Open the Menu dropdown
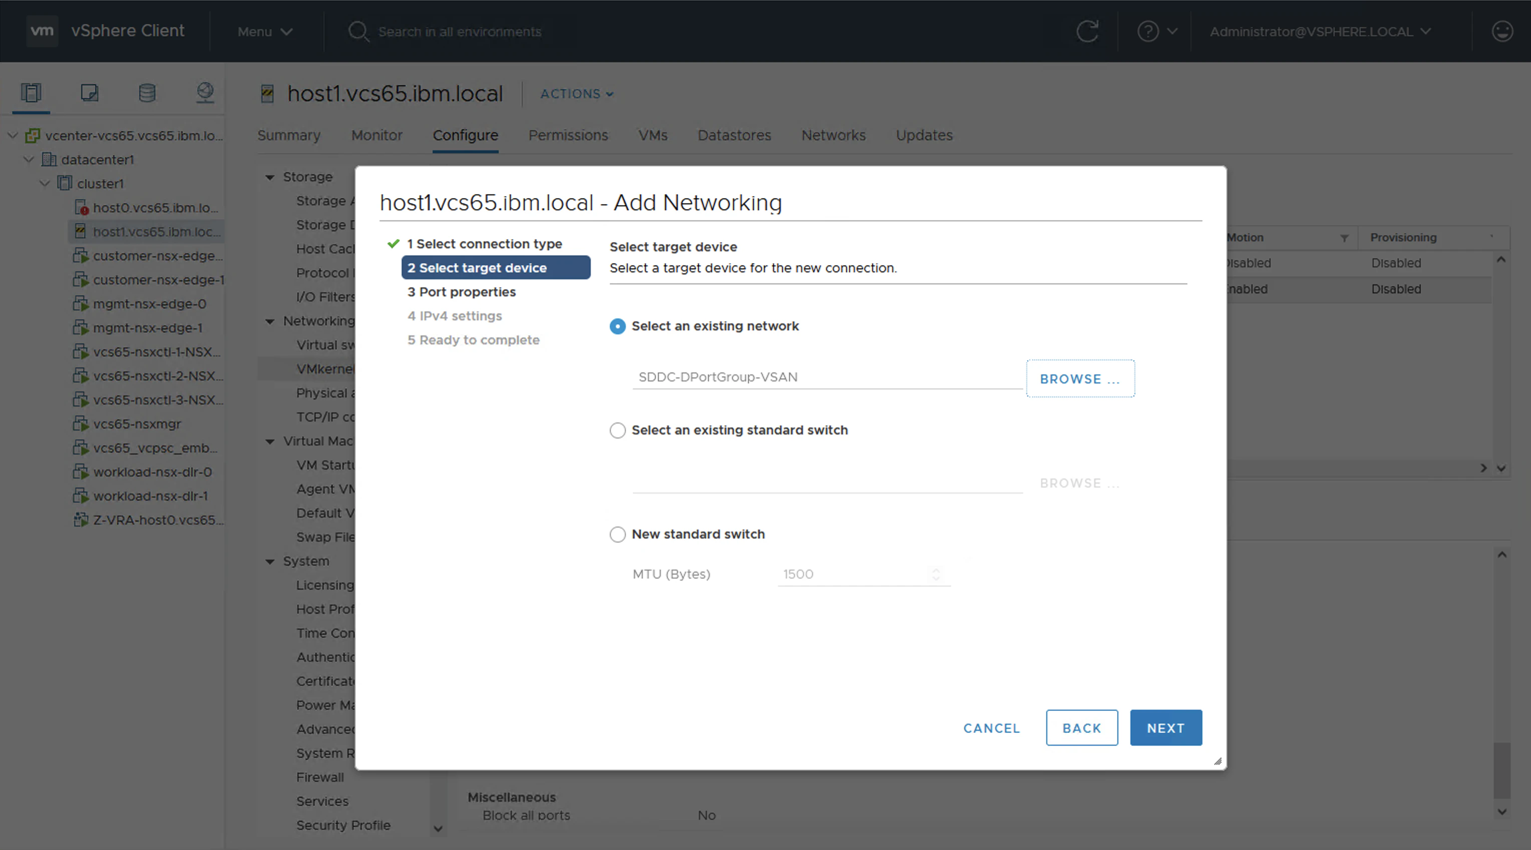The height and width of the screenshot is (850, 1531). pos(264,32)
